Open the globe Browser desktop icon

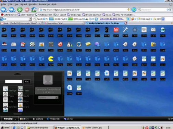[x=163, y=30]
